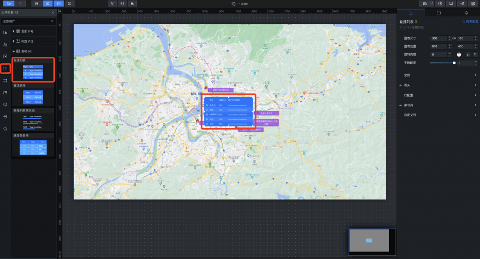Click the screen info icon beside help
This screenshot has width=480, height=259.
pyautogui.click(x=451, y=3)
